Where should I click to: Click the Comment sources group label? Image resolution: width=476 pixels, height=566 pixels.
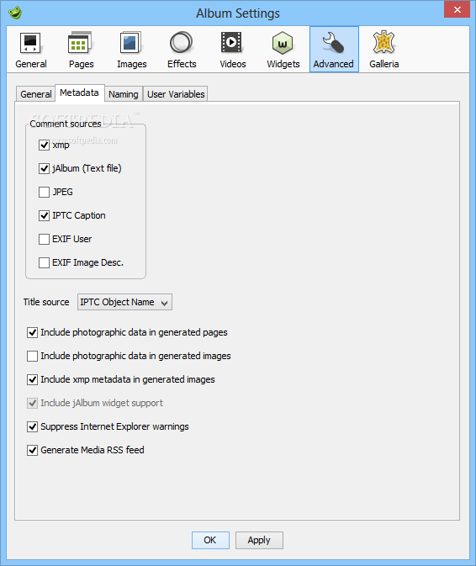[66, 124]
